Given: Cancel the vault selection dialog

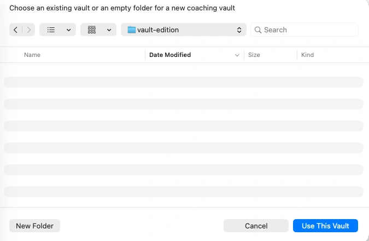Looking at the screenshot, I should click(256, 226).
